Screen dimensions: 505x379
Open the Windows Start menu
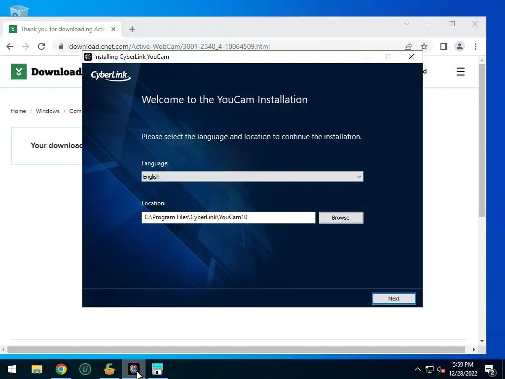(x=12, y=369)
